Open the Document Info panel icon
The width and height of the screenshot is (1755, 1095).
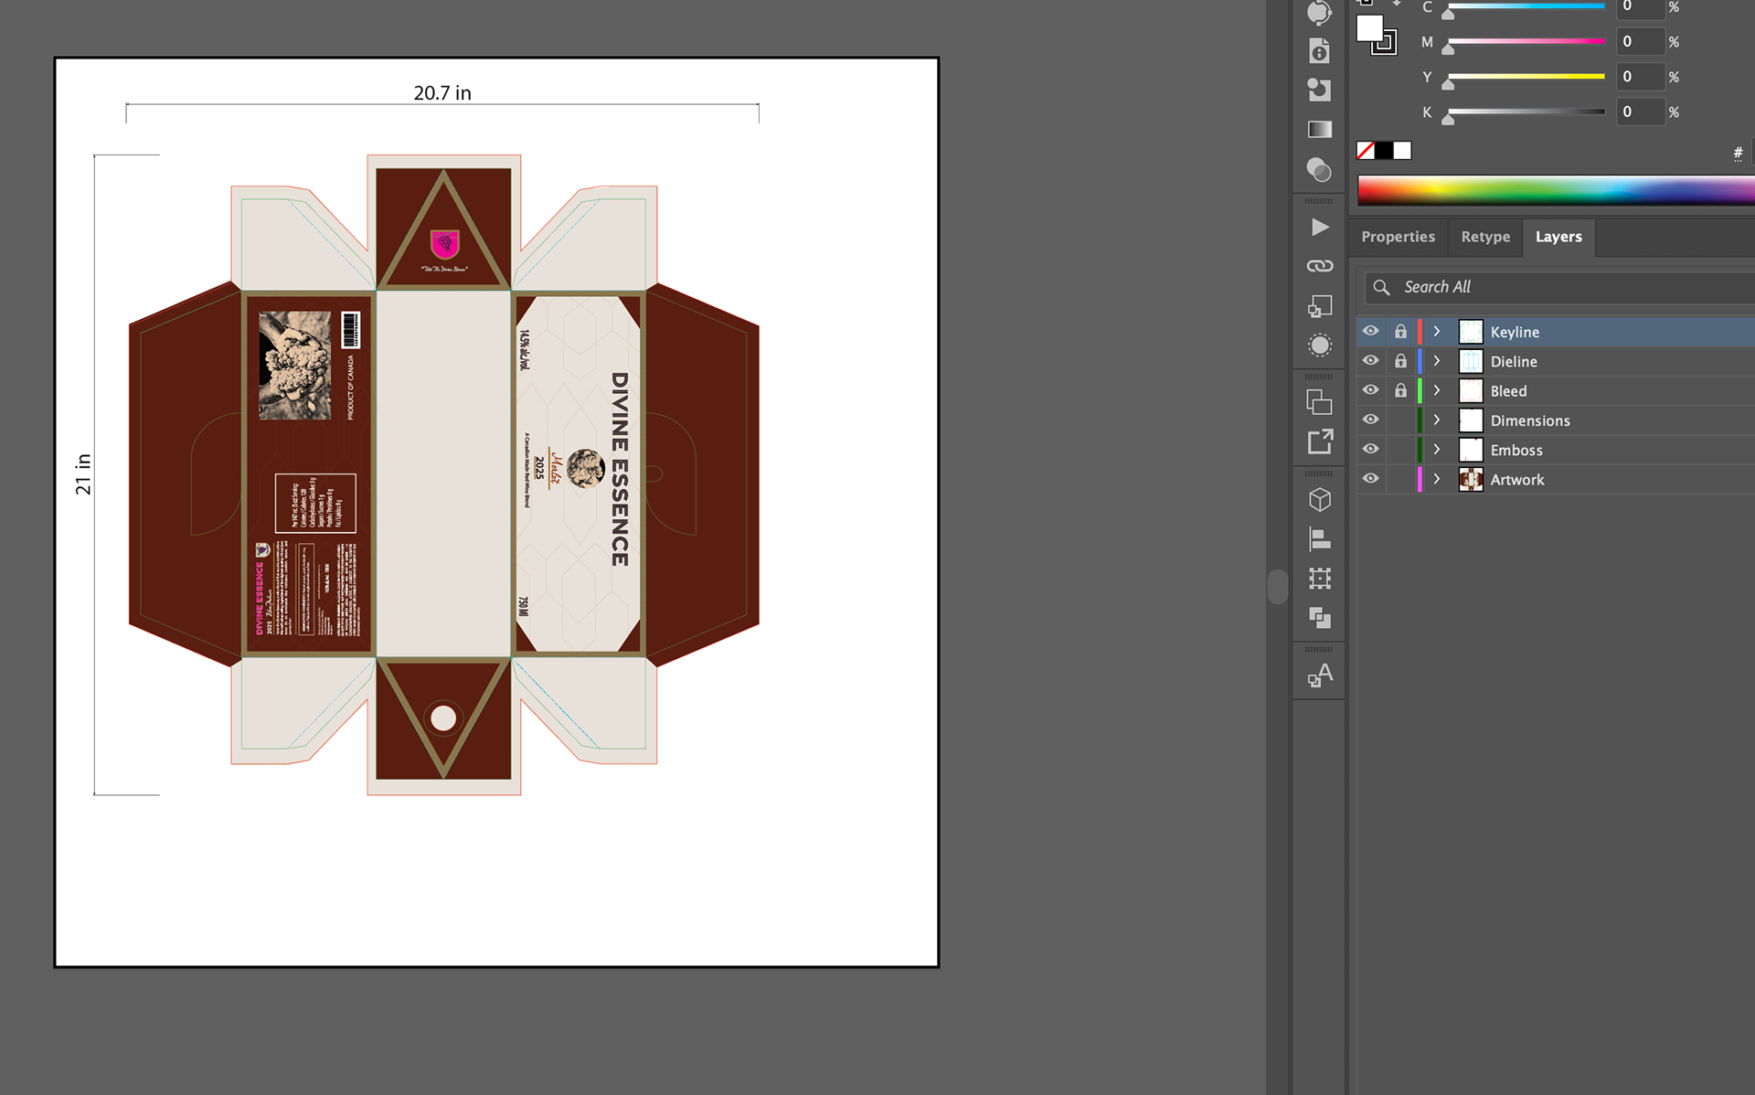tap(1319, 51)
